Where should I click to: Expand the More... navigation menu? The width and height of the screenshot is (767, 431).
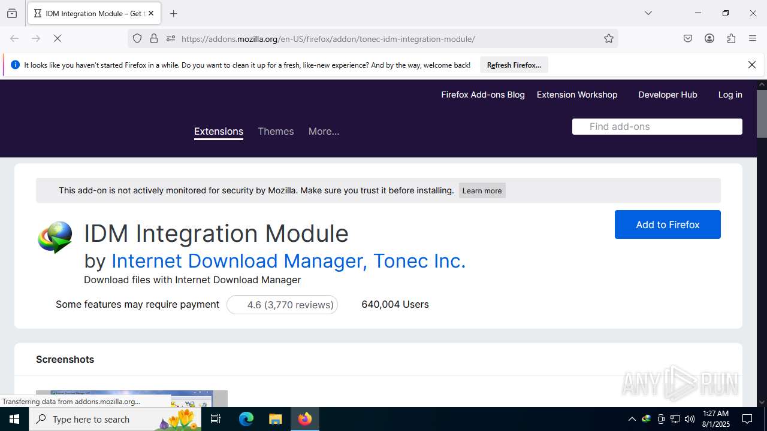(x=324, y=131)
